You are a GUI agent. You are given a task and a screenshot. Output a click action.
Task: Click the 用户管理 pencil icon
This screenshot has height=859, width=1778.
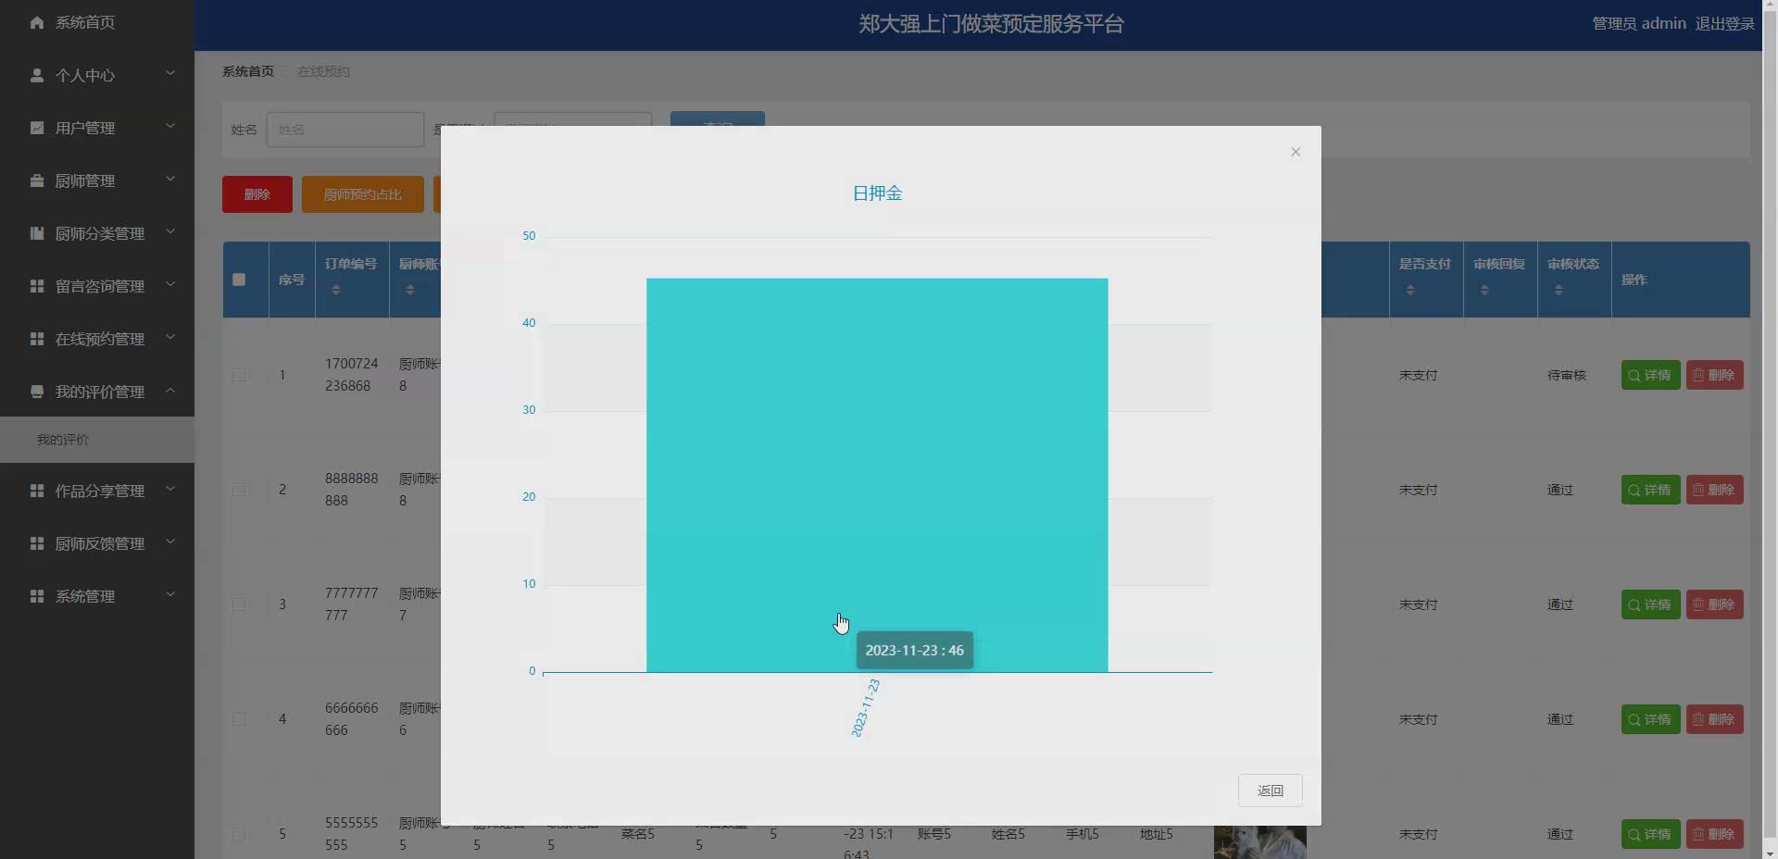click(x=37, y=128)
